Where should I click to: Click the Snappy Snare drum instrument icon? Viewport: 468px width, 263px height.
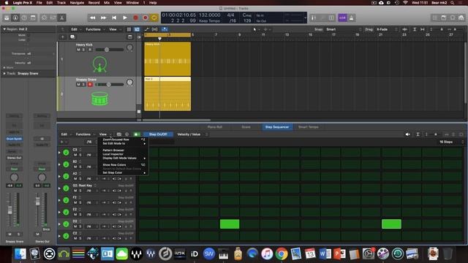(x=99, y=99)
